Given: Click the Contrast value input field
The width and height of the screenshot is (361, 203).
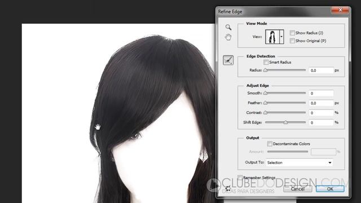Looking at the screenshot, I should click(321, 113).
